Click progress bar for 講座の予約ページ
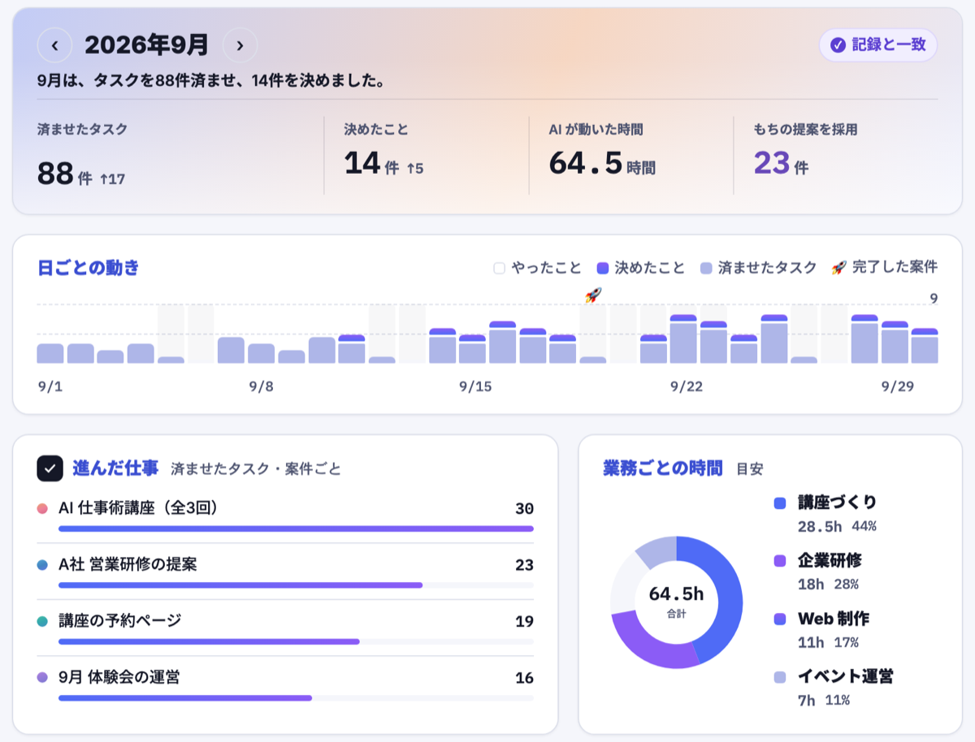The height and width of the screenshot is (742, 975). tap(296, 641)
